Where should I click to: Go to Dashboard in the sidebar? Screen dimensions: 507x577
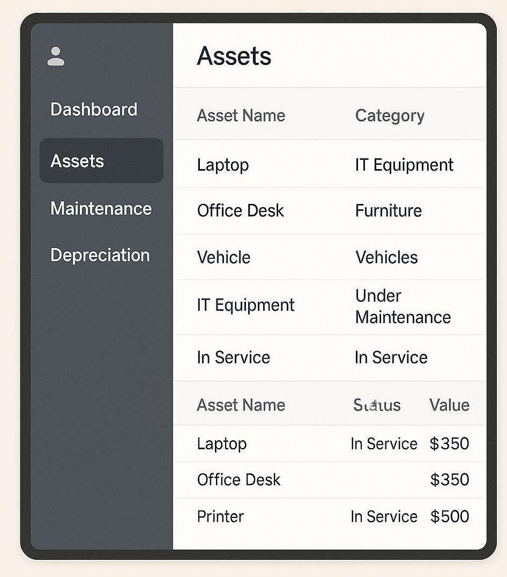point(94,109)
